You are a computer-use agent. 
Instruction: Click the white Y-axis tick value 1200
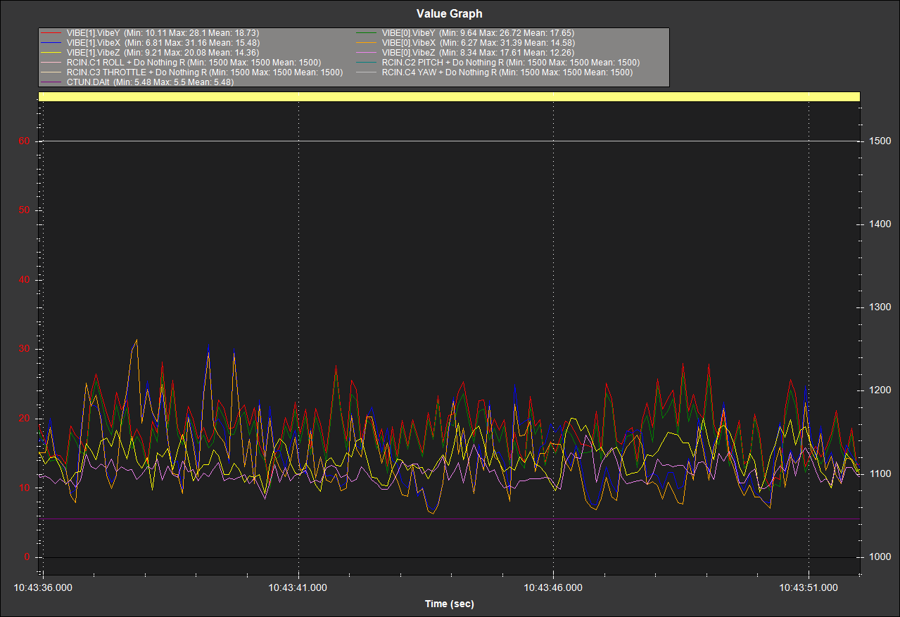(x=881, y=390)
